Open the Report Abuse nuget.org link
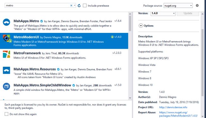The width and height of the screenshot is (206, 118). click(178, 114)
